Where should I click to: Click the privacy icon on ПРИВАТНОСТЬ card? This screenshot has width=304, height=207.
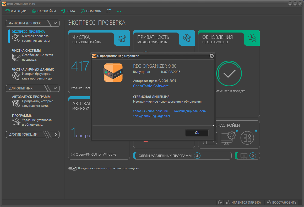point(187,38)
